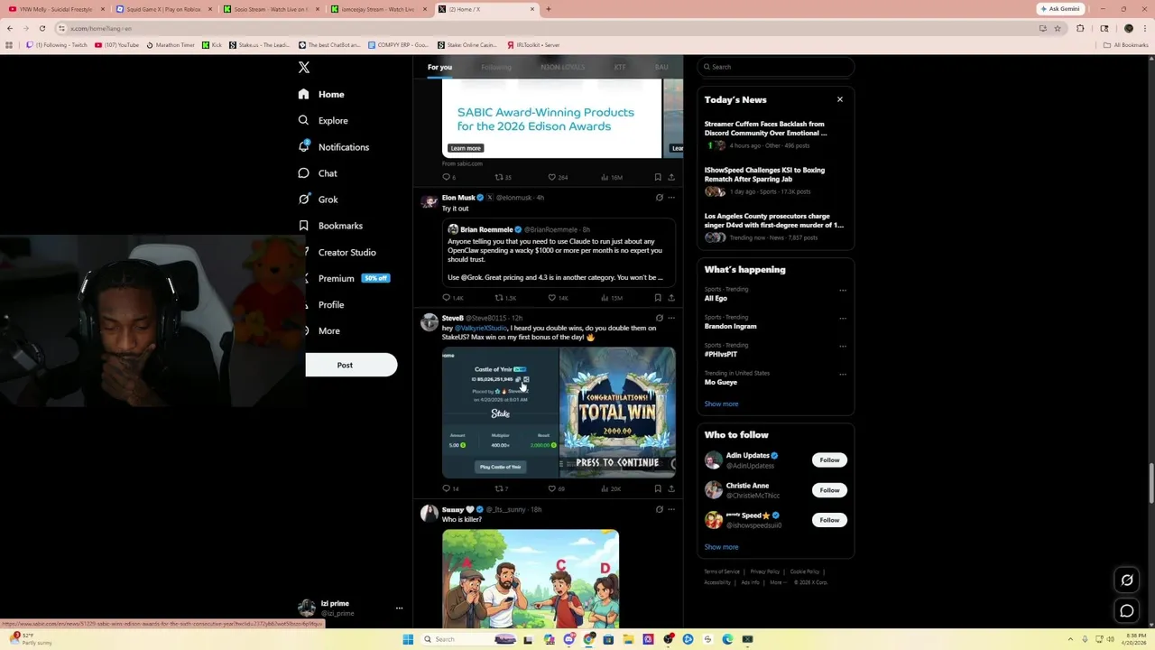Open Home in the X sidebar
Screen dimensions: 1155x650
pos(321,94)
